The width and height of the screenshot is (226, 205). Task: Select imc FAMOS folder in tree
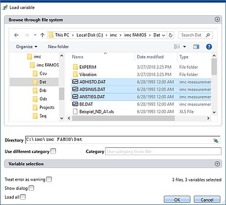pos(45,65)
